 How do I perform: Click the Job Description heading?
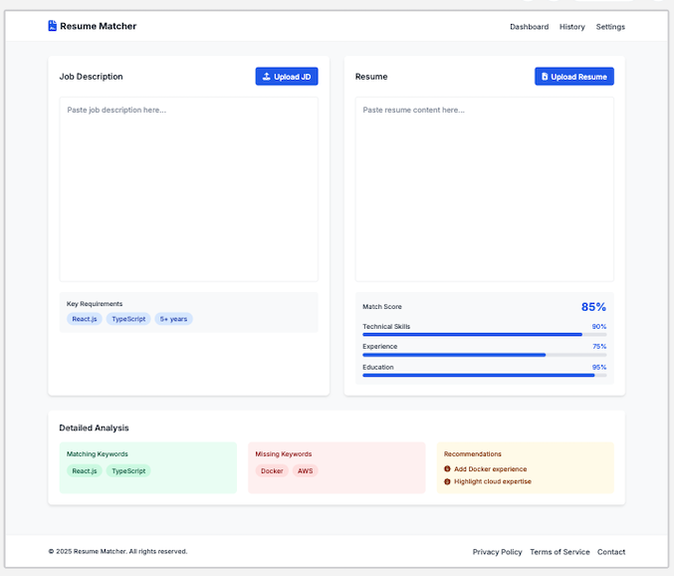(x=92, y=77)
